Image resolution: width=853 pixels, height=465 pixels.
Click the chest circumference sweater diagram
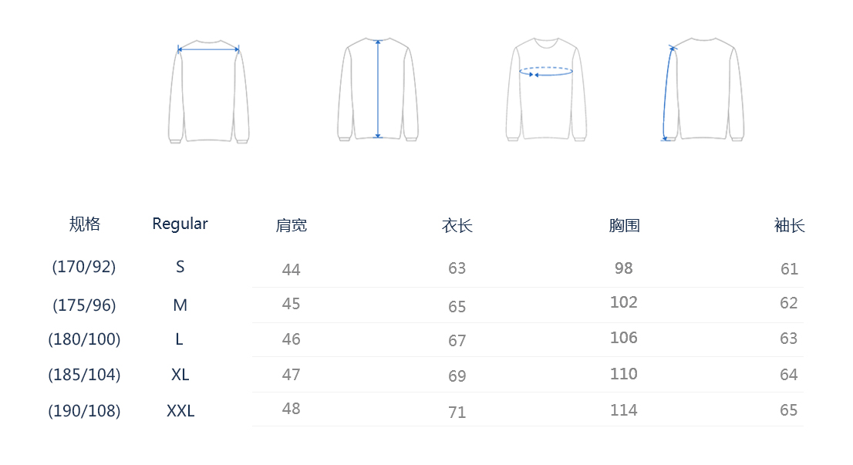(546, 90)
